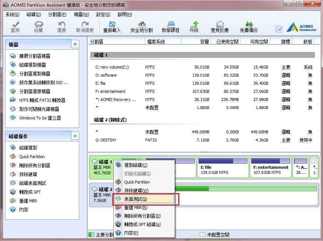Click the 免費備份 free backup icon

pyautogui.click(x=249, y=27)
